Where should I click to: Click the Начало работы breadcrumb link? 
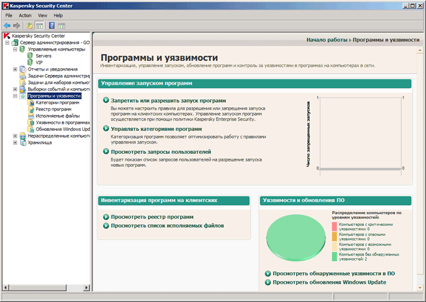tap(327, 40)
